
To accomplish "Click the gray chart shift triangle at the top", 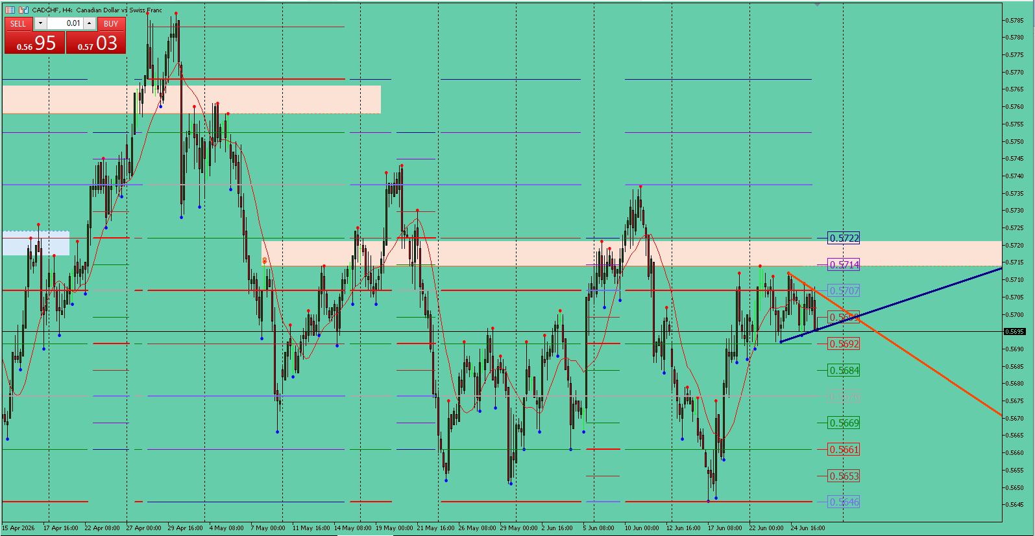I will (817, 5).
